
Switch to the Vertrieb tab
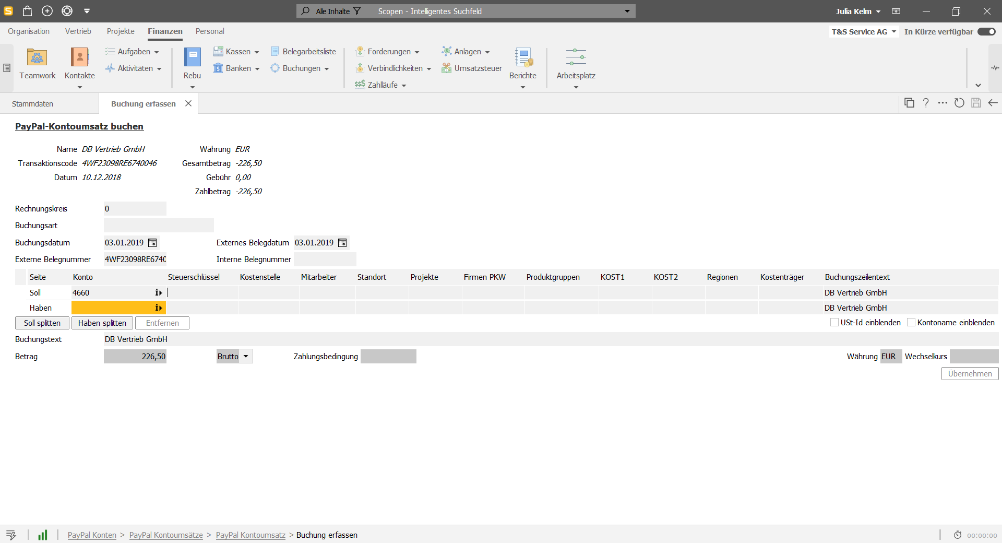point(78,31)
